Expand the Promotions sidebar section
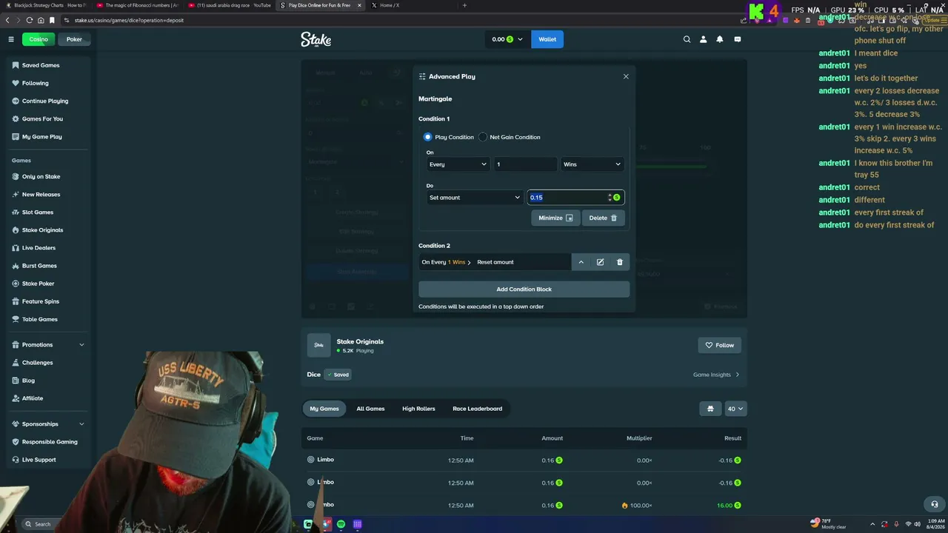Viewport: 948px width, 533px height. [x=81, y=345]
